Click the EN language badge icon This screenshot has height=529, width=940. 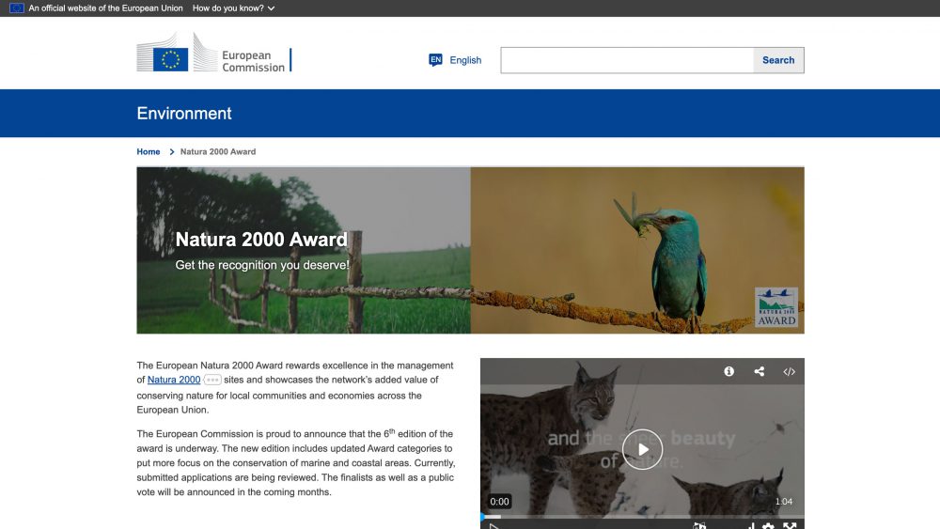[435, 60]
